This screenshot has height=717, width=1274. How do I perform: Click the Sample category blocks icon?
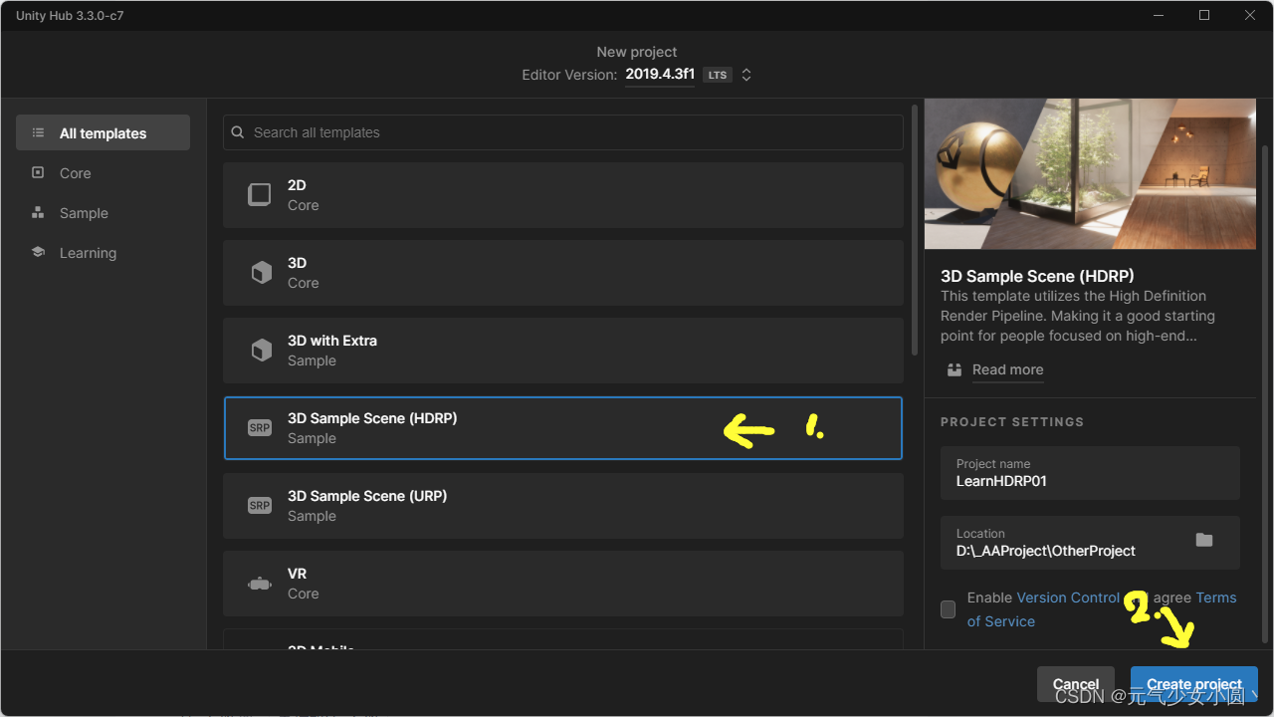pyautogui.click(x=38, y=212)
